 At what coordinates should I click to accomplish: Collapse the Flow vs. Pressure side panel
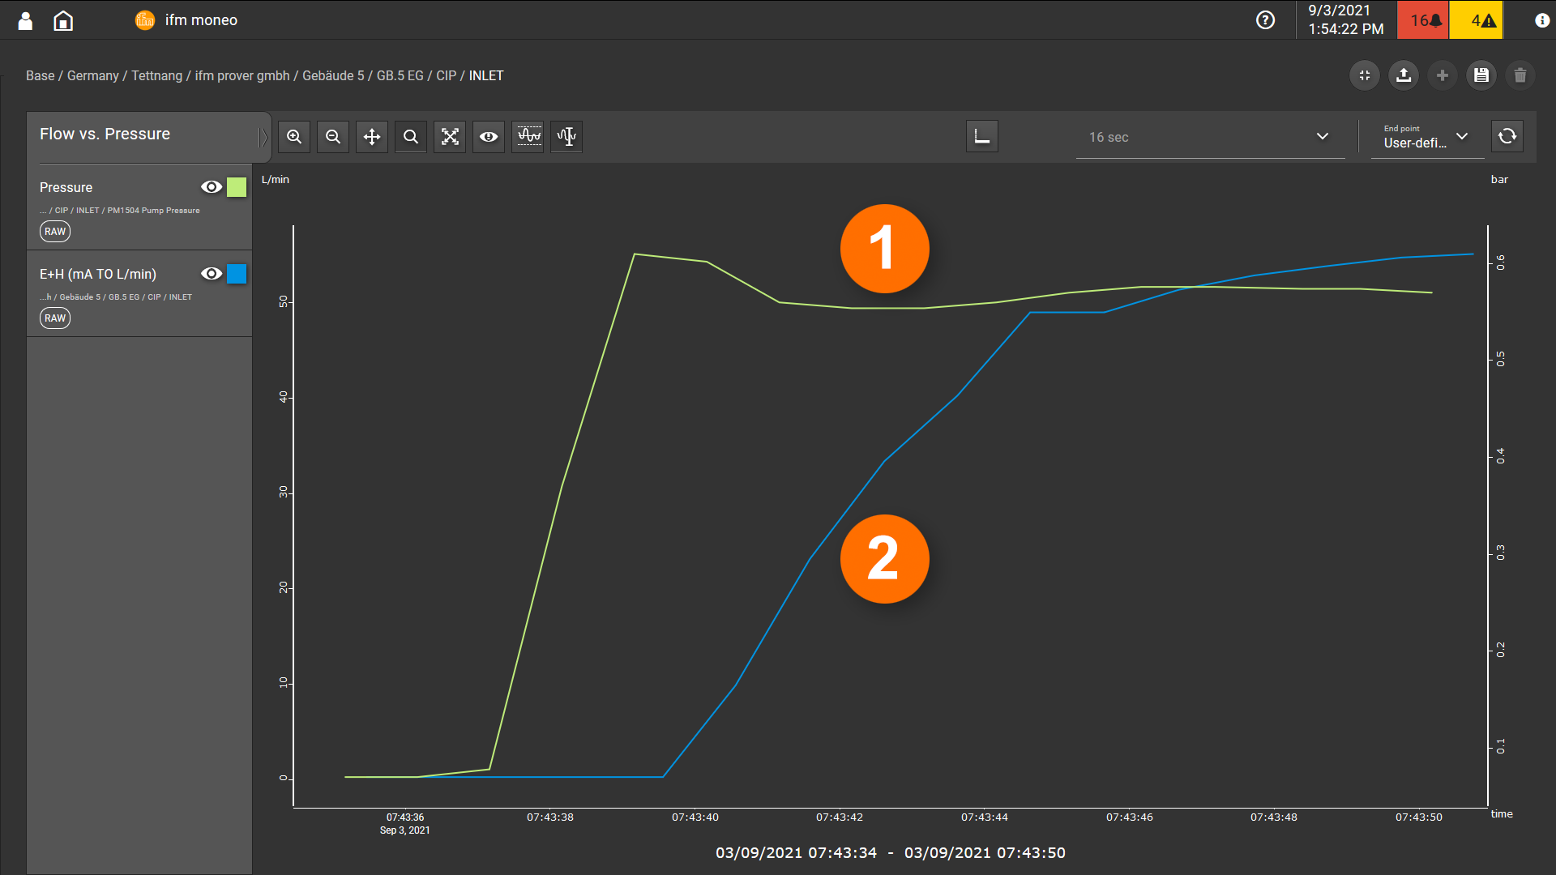pyautogui.click(x=263, y=137)
